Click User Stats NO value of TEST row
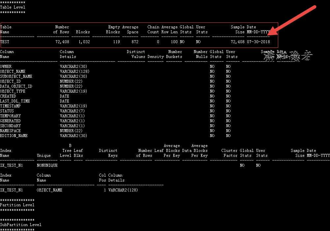The image size is (330, 231). (x=198, y=42)
